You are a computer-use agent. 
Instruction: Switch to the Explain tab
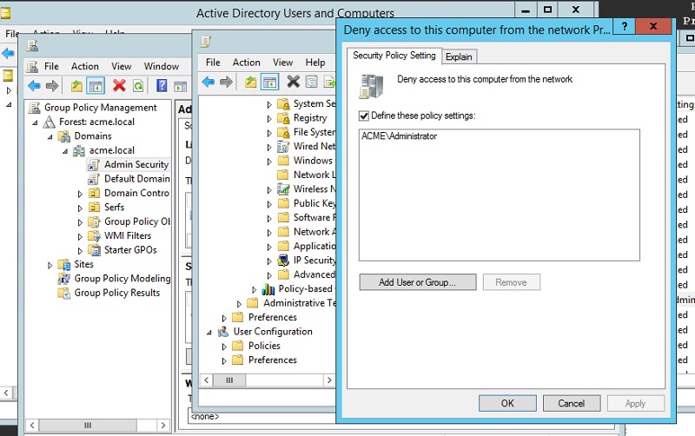point(459,56)
